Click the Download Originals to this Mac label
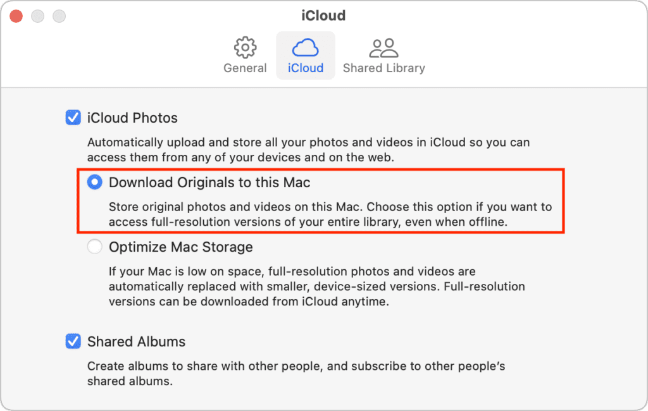Screen dimensions: 648x411 (x=209, y=183)
